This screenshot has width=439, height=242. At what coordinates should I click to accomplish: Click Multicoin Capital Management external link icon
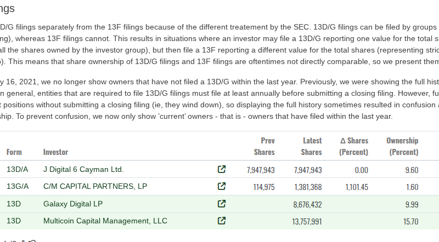(222, 221)
